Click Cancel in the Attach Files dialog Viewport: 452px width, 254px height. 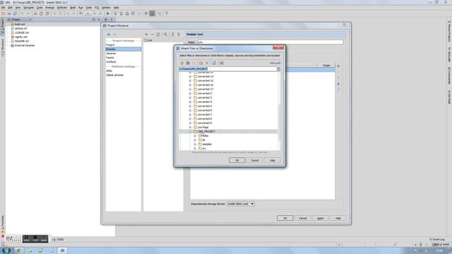(254, 160)
